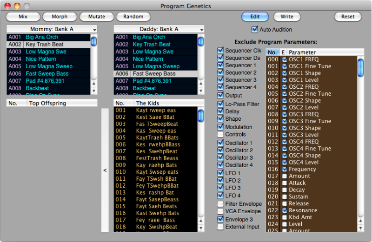The height and width of the screenshot is (242, 372).
Task: Click the move-left arrow button
Action: point(105,170)
